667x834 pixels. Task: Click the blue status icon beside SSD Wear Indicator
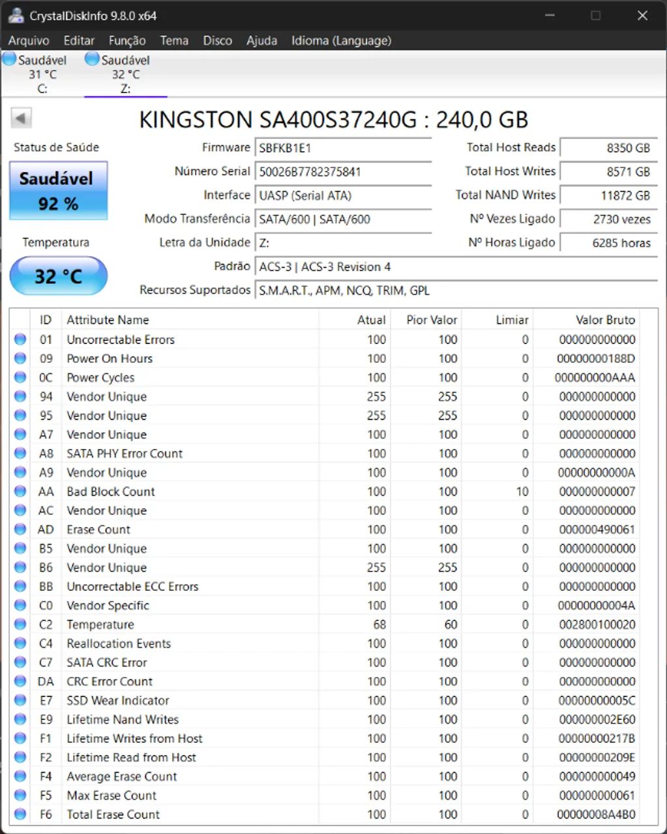tap(20, 700)
